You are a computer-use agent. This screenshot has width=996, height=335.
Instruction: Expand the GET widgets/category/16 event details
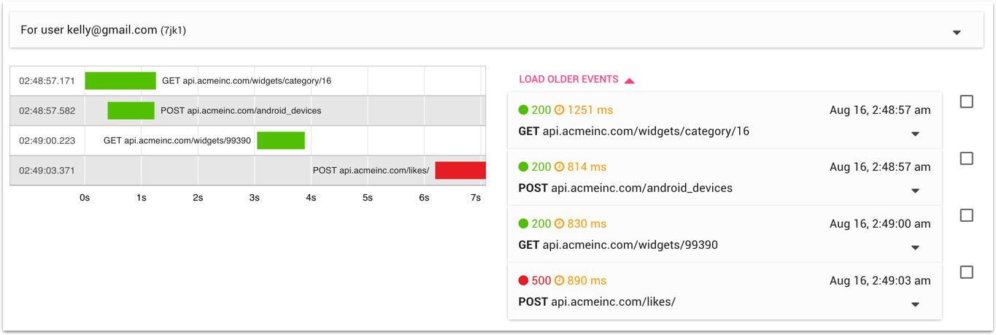(915, 134)
